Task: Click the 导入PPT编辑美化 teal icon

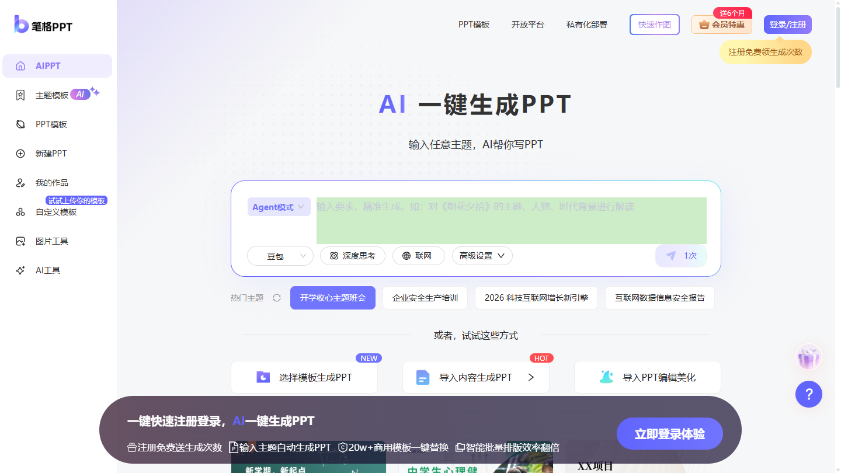Action: (x=606, y=377)
